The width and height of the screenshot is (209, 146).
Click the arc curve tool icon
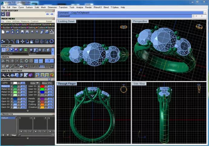click(x=8, y=41)
